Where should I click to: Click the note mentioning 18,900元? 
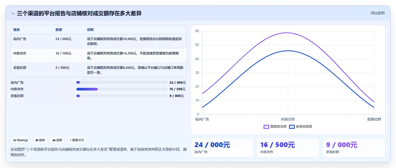point(134,41)
